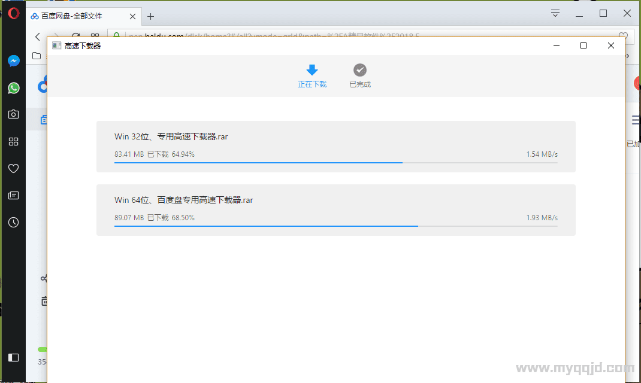Open the Opera menu logo
Screen dimensions: 641x383
point(14,14)
